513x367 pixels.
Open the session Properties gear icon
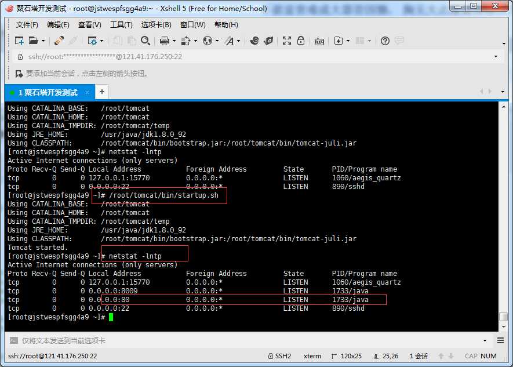coord(92,41)
